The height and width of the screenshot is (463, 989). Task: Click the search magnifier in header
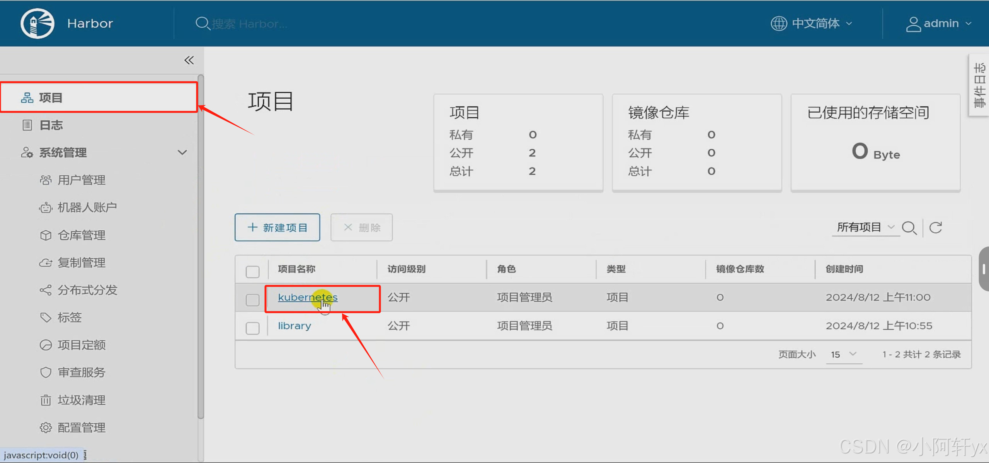point(202,24)
